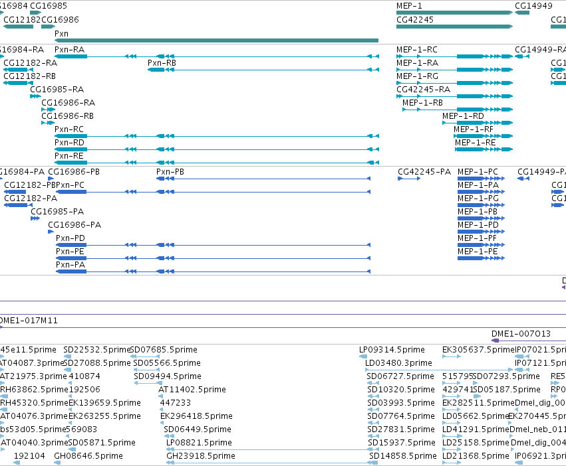Open CG16985-RA transcript label
566x466 pixels.
(57, 89)
